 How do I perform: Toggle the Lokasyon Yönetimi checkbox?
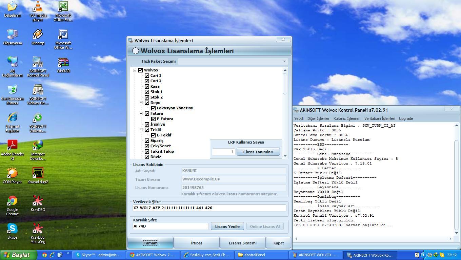click(x=153, y=108)
